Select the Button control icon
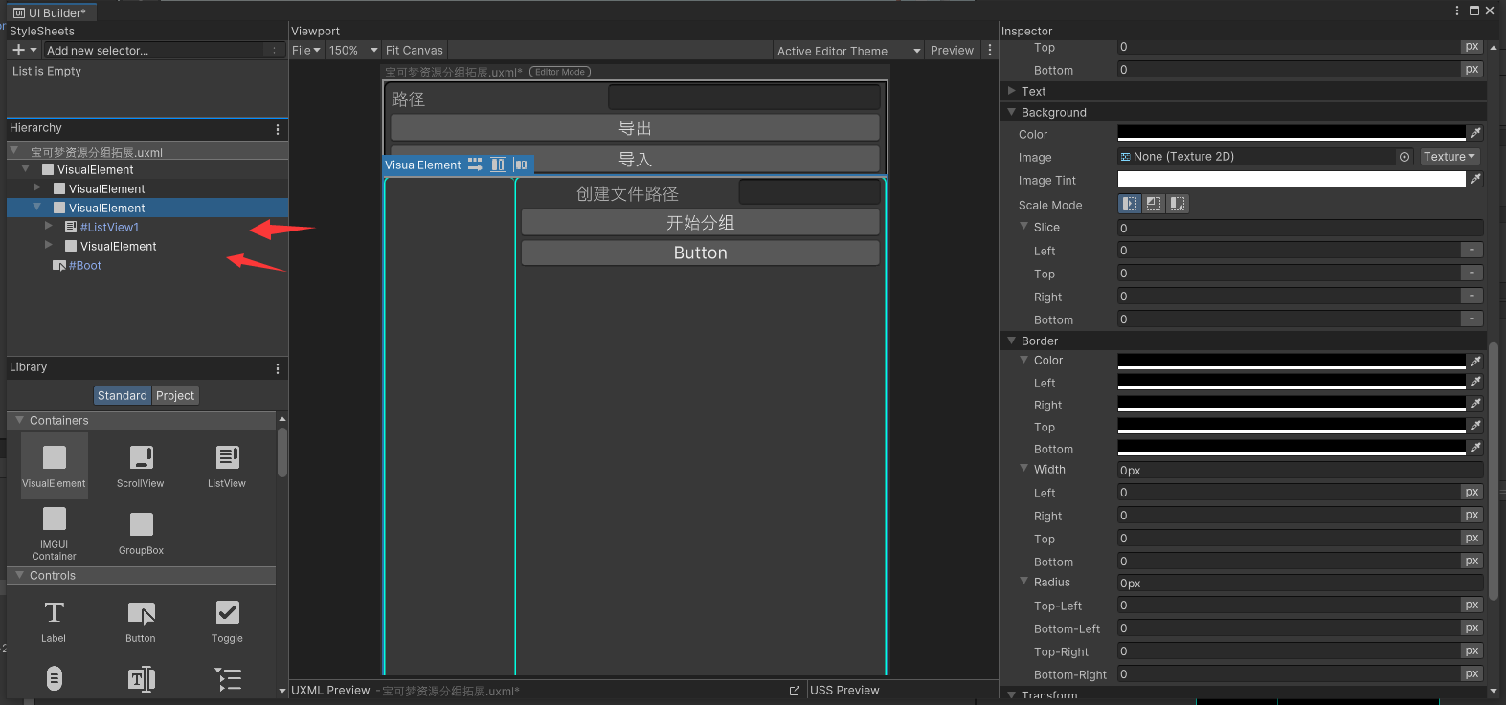 point(142,613)
